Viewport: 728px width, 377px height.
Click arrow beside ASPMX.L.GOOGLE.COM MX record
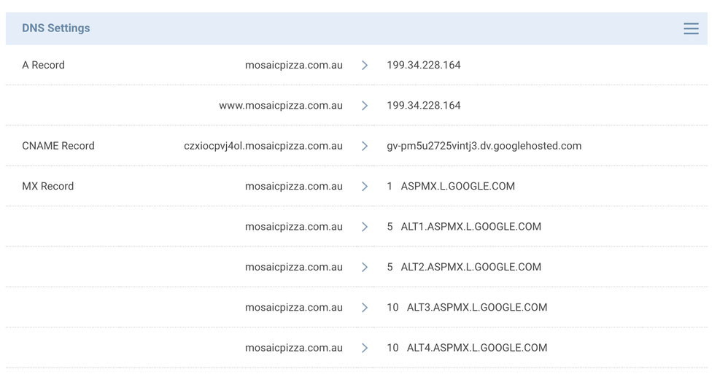(365, 187)
